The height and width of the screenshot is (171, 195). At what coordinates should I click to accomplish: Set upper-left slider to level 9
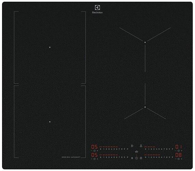(x=125, y=149)
